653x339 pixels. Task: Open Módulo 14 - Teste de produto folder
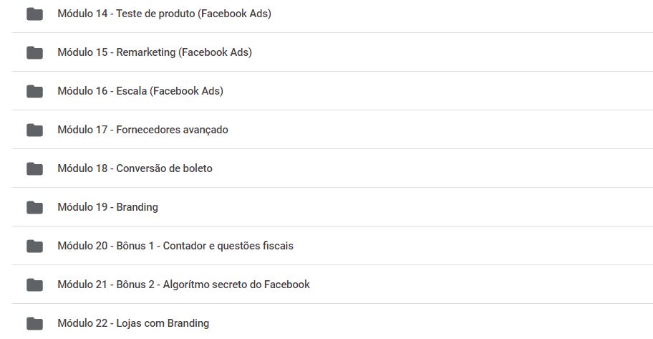pyautogui.click(x=164, y=14)
